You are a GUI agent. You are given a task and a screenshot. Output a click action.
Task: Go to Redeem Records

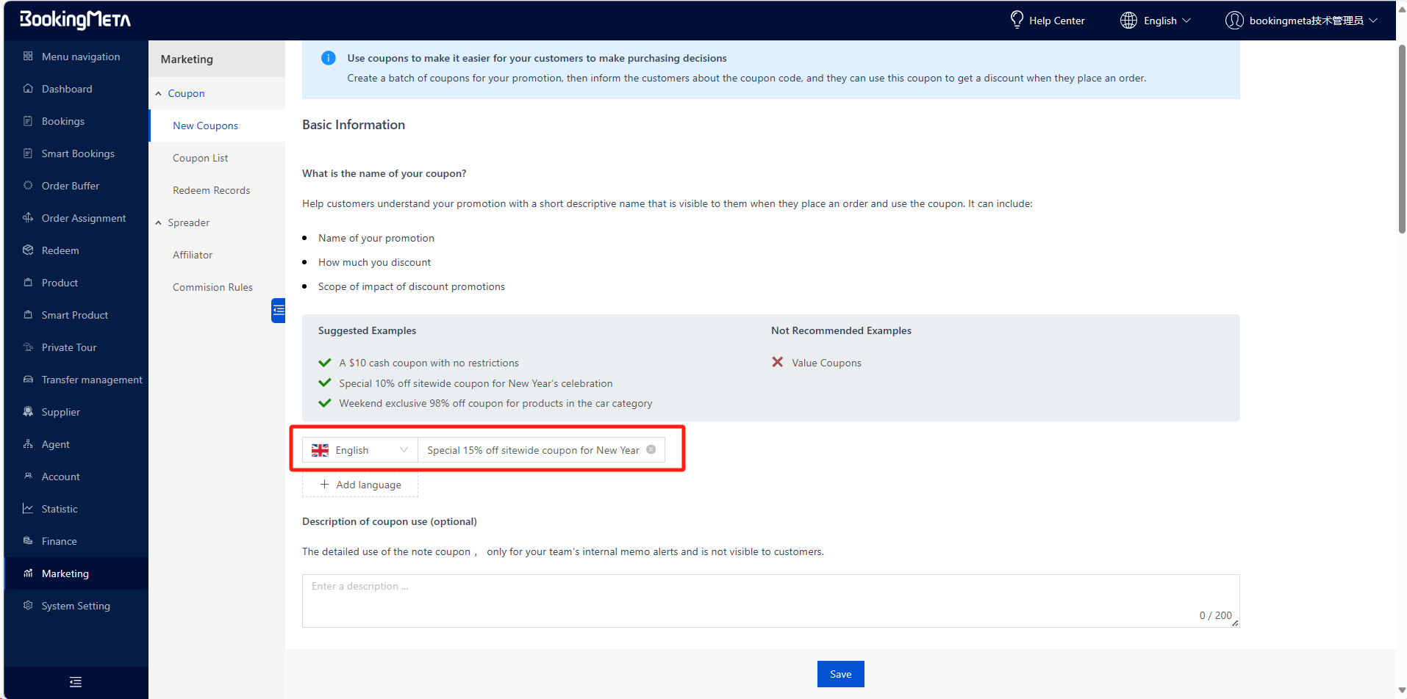pos(211,190)
